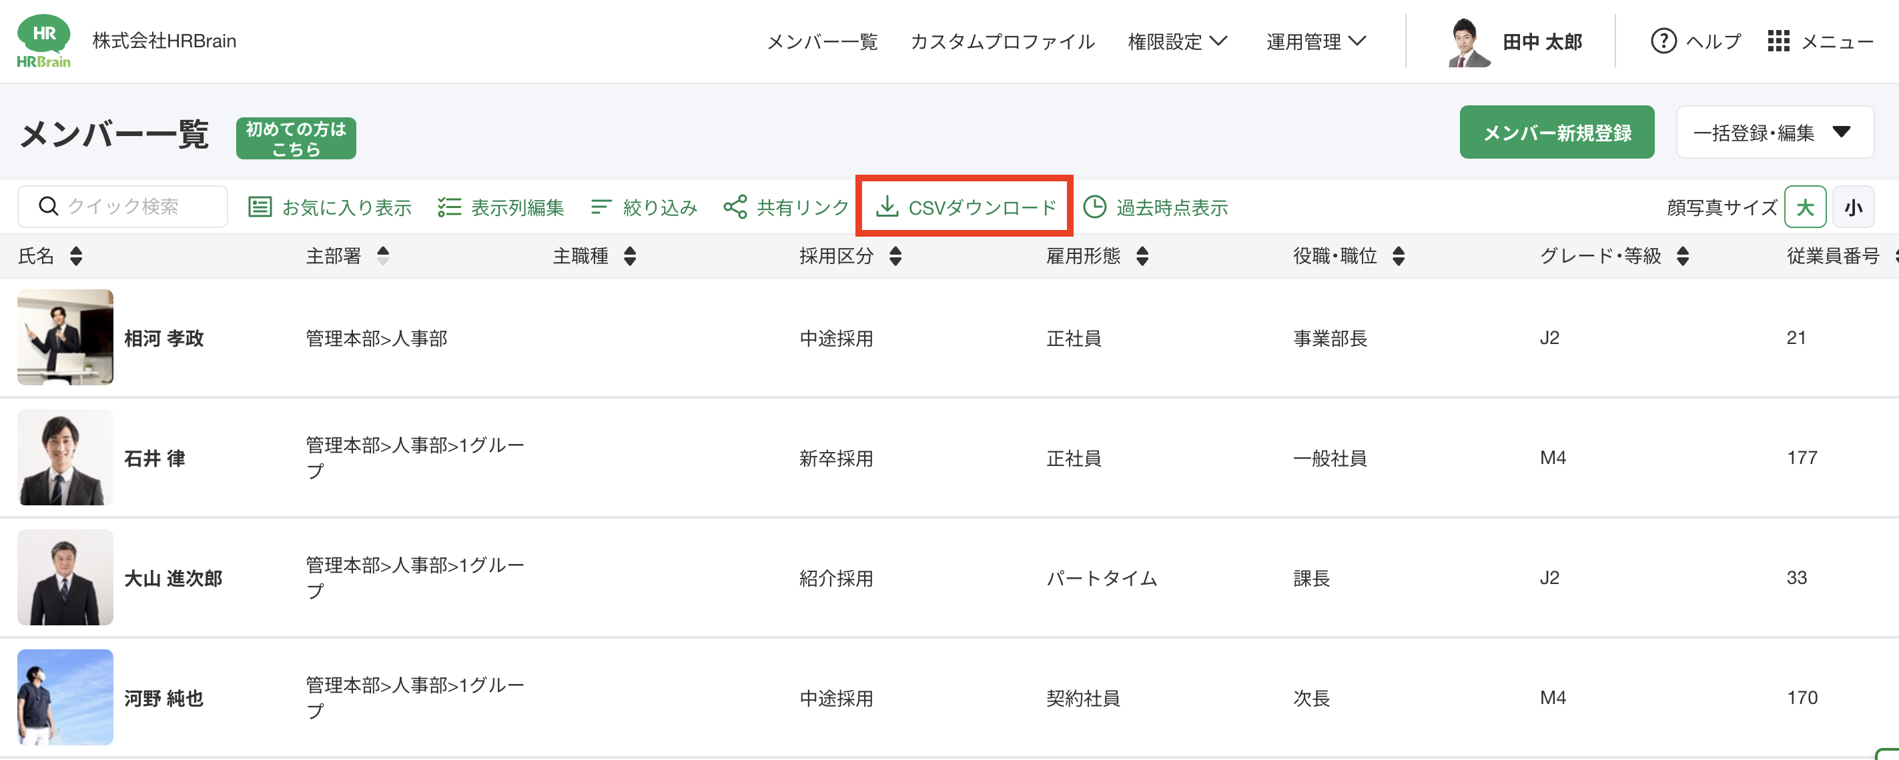Click the help question mark icon
1899x760 pixels.
coord(1663,41)
